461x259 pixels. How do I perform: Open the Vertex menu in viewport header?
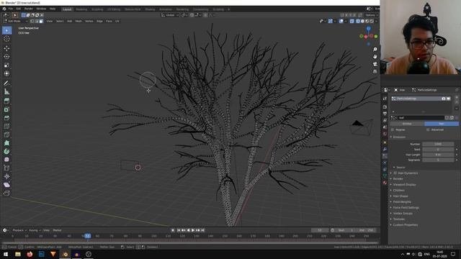89,21
